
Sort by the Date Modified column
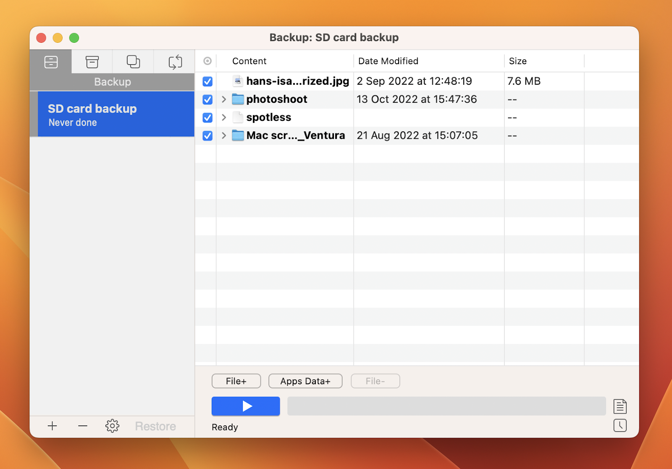(x=388, y=61)
